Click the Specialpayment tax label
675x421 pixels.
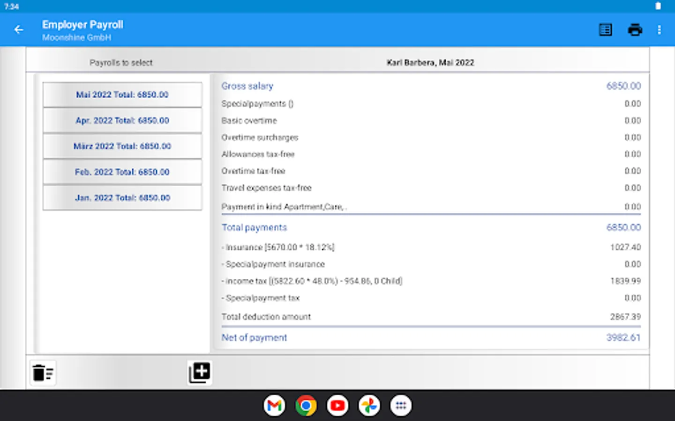click(x=261, y=298)
